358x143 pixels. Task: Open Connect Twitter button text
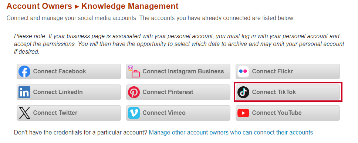pyautogui.click(x=55, y=113)
